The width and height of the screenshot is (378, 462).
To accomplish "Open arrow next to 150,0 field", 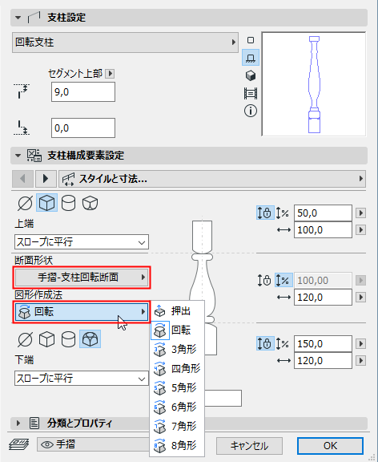I will (x=361, y=343).
